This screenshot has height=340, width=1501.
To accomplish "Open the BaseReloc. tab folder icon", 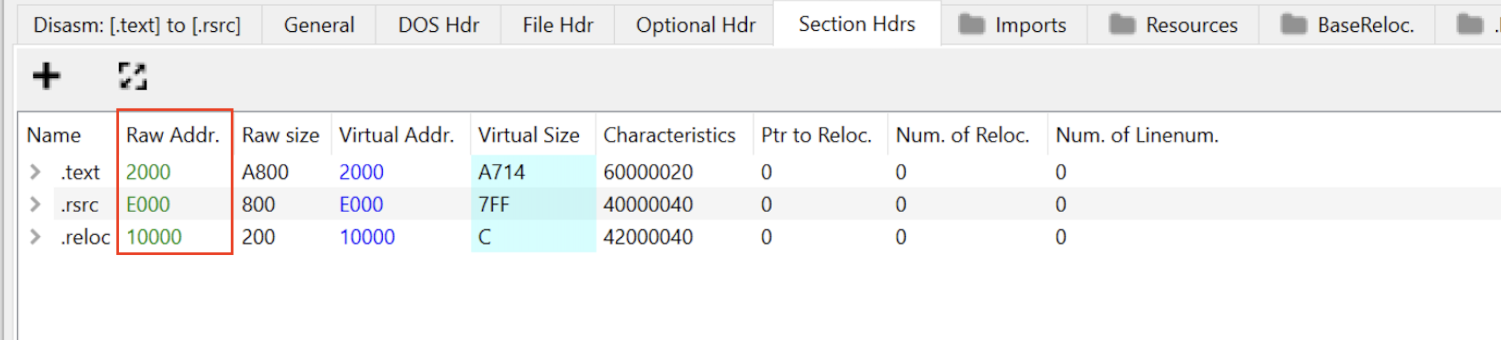I will click(1294, 25).
